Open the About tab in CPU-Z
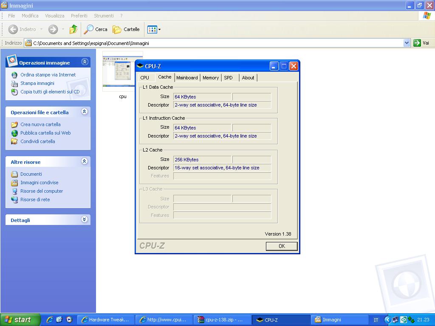435x326 pixels. [x=248, y=78]
